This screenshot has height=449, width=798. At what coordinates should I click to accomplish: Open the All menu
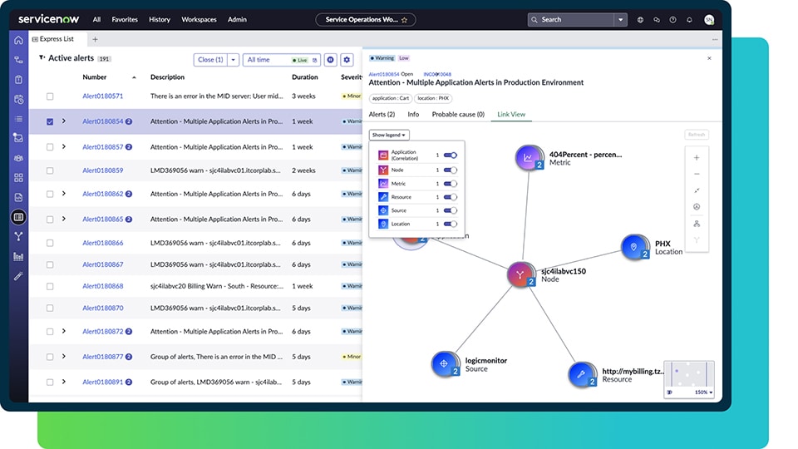point(96,20)
